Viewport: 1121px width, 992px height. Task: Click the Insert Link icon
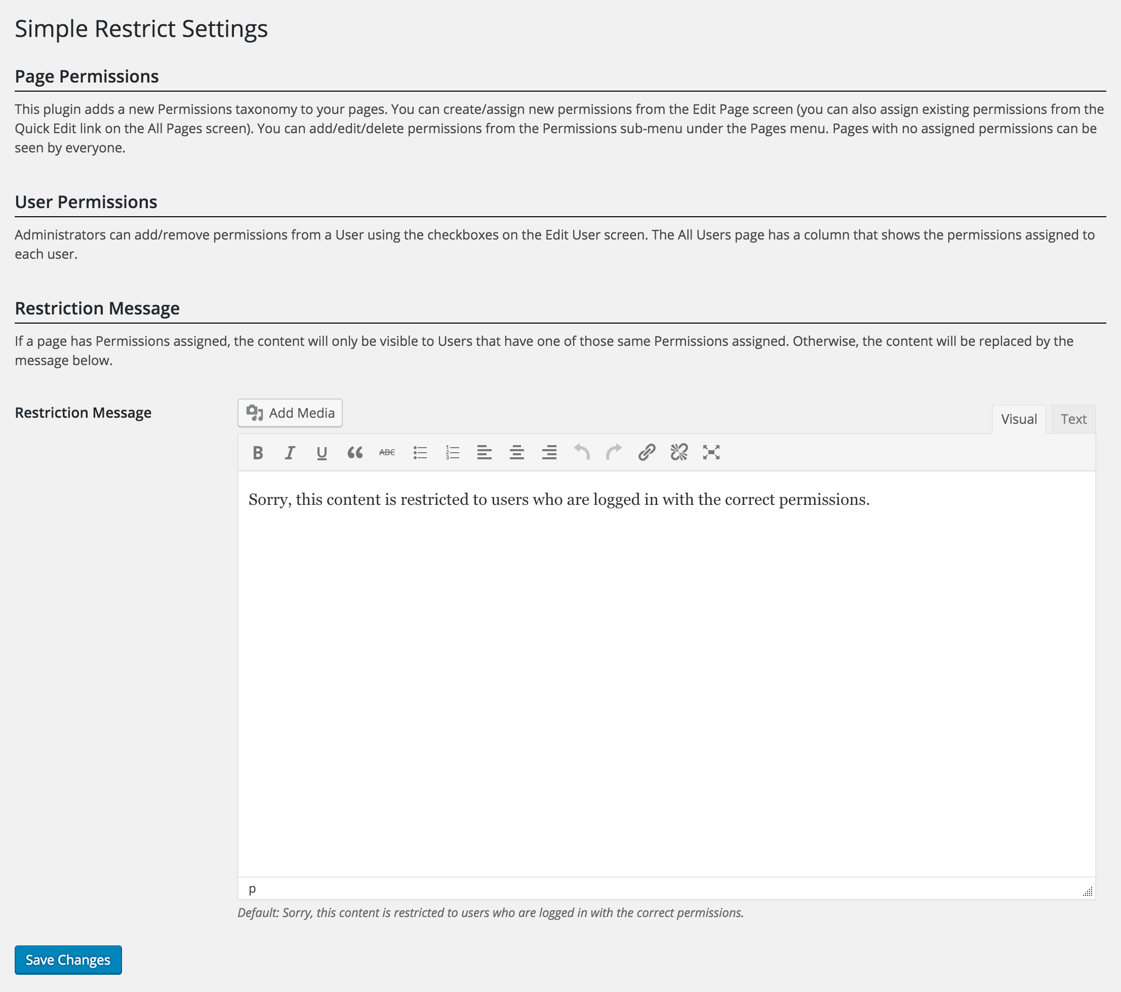coord(646,451)
